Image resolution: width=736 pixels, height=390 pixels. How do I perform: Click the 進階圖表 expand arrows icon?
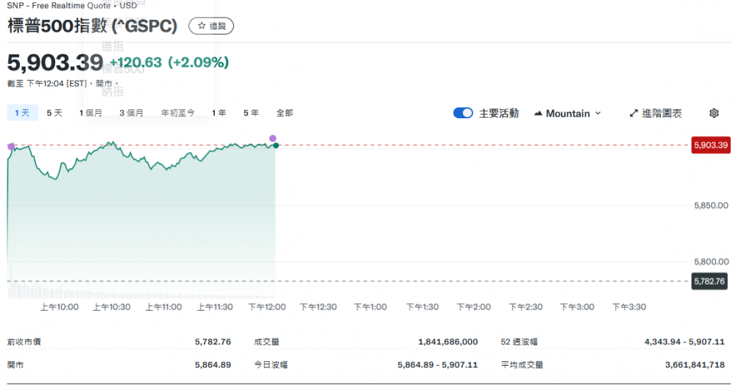click(634, 113)
